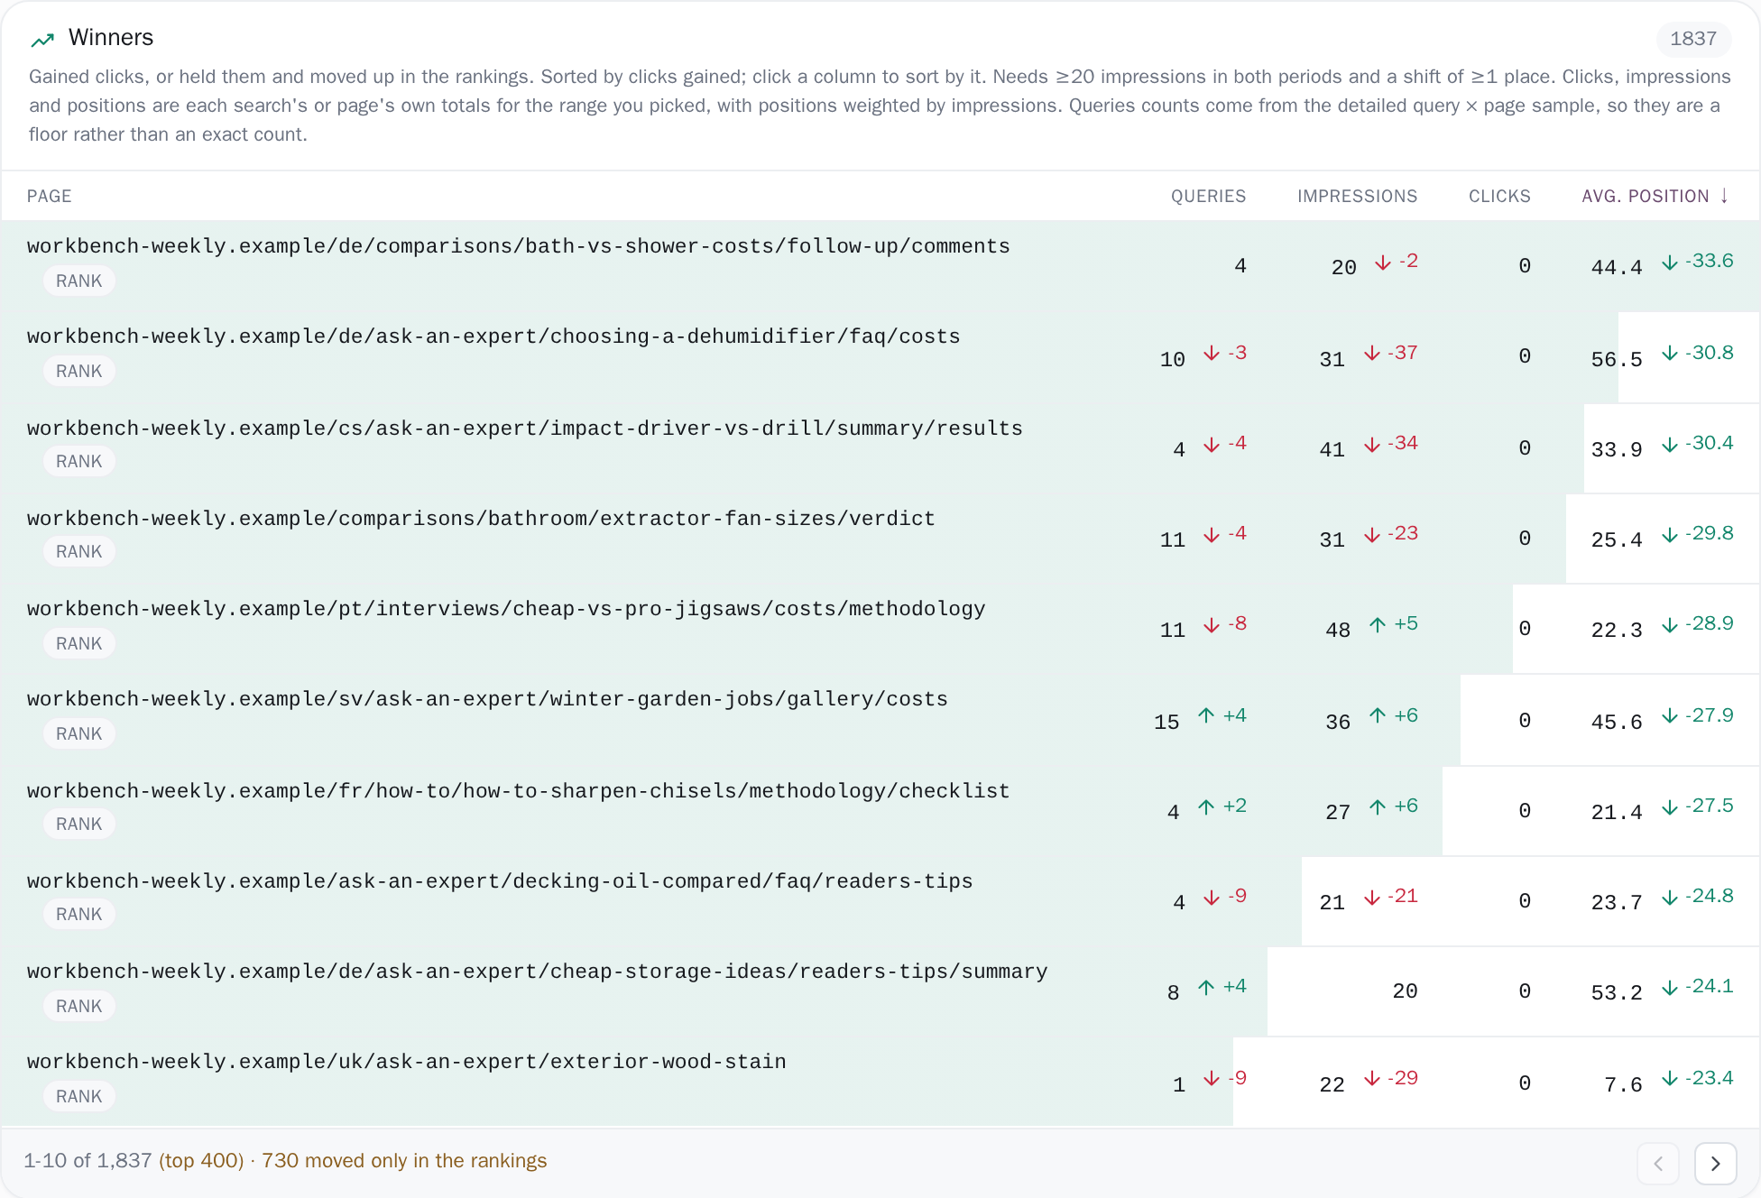
Task: Click the next page chevron button
Action: pos(1715,1163)
